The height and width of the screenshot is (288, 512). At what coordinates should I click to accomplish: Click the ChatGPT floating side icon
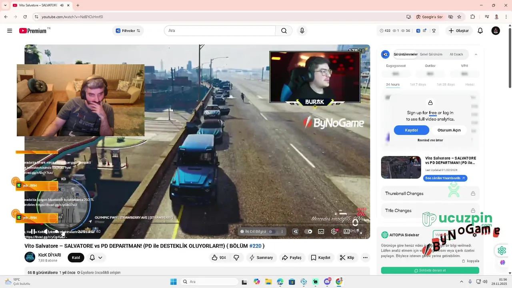tap(502, 250)
